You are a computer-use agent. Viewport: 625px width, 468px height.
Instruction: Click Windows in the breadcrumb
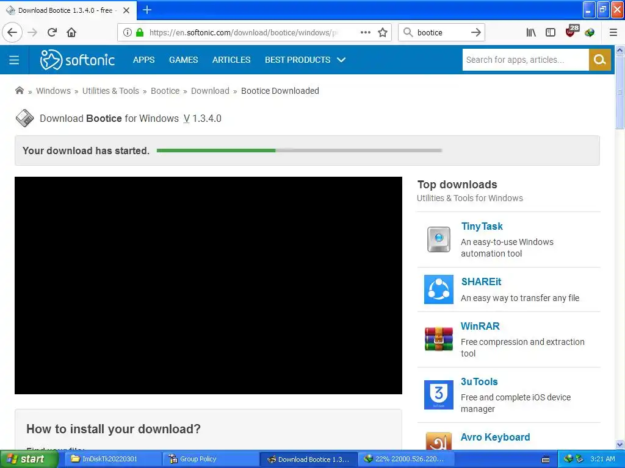[54, 91]
